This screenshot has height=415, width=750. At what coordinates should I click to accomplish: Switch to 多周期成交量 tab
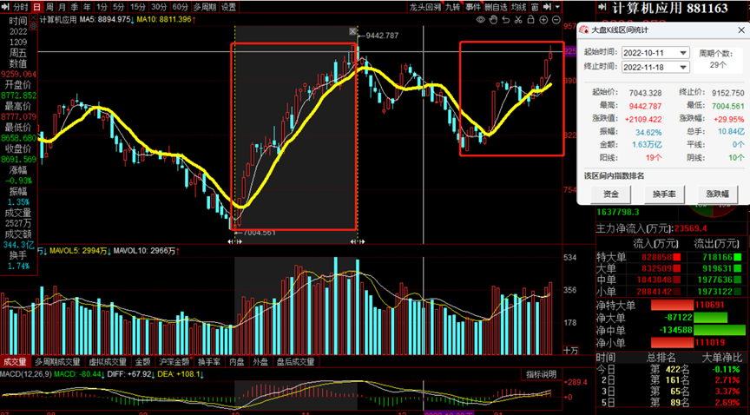click(x=57, y=362)
